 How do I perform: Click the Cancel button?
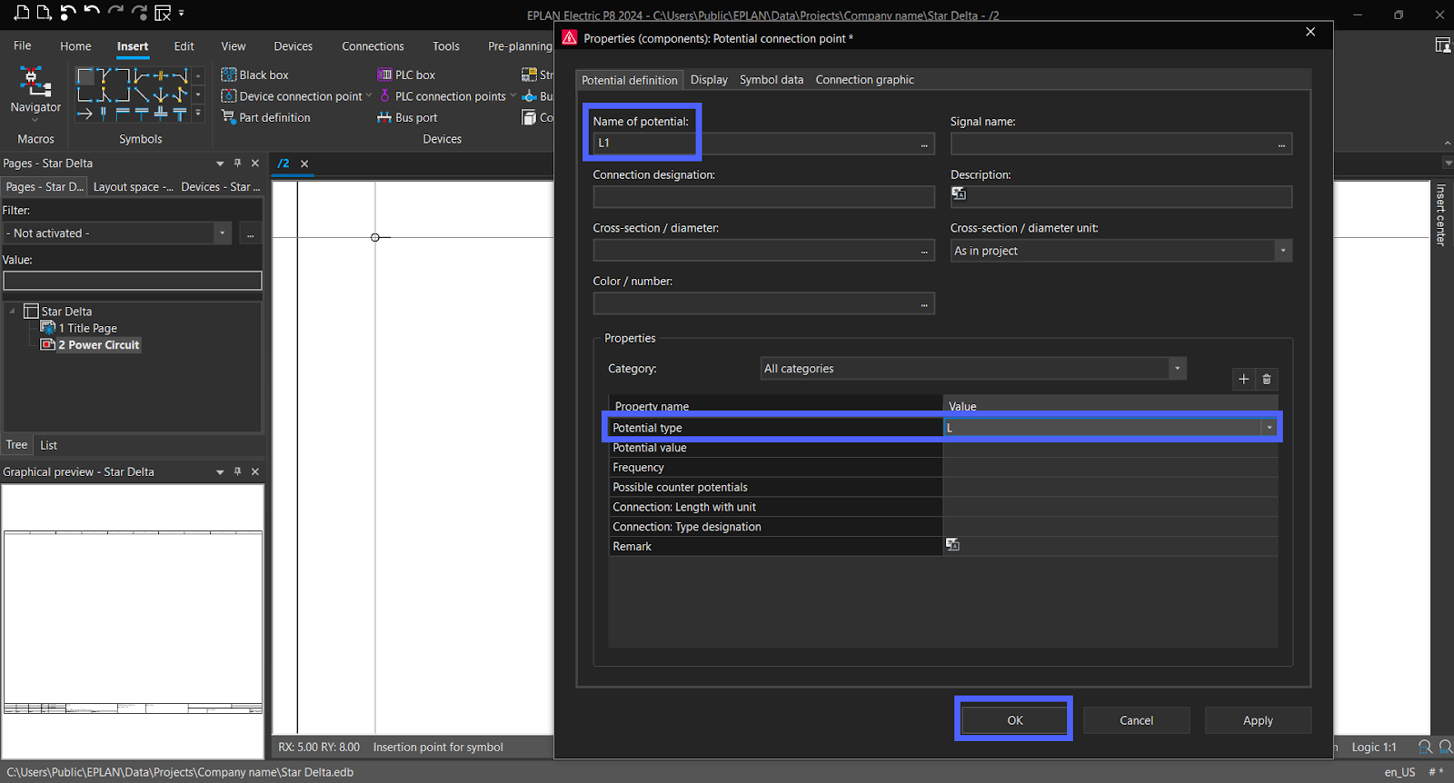click(1136, 720)
